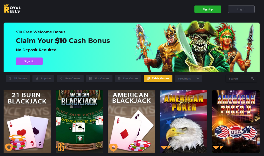This screenshot has height=156, width=264.
Task: Click the green Sign Up button in the header
Action: click(x=208, y=9)
